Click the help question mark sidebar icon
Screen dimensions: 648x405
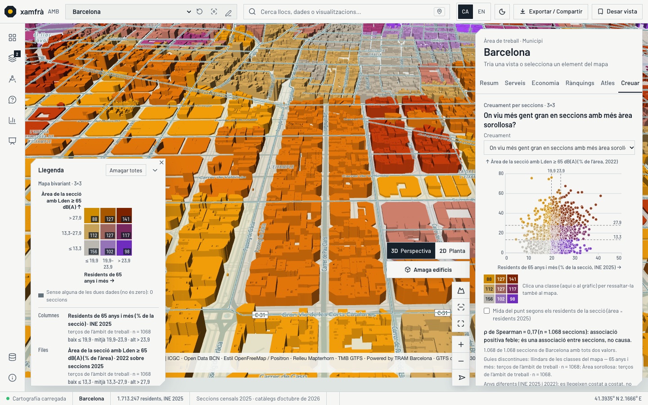12,100
